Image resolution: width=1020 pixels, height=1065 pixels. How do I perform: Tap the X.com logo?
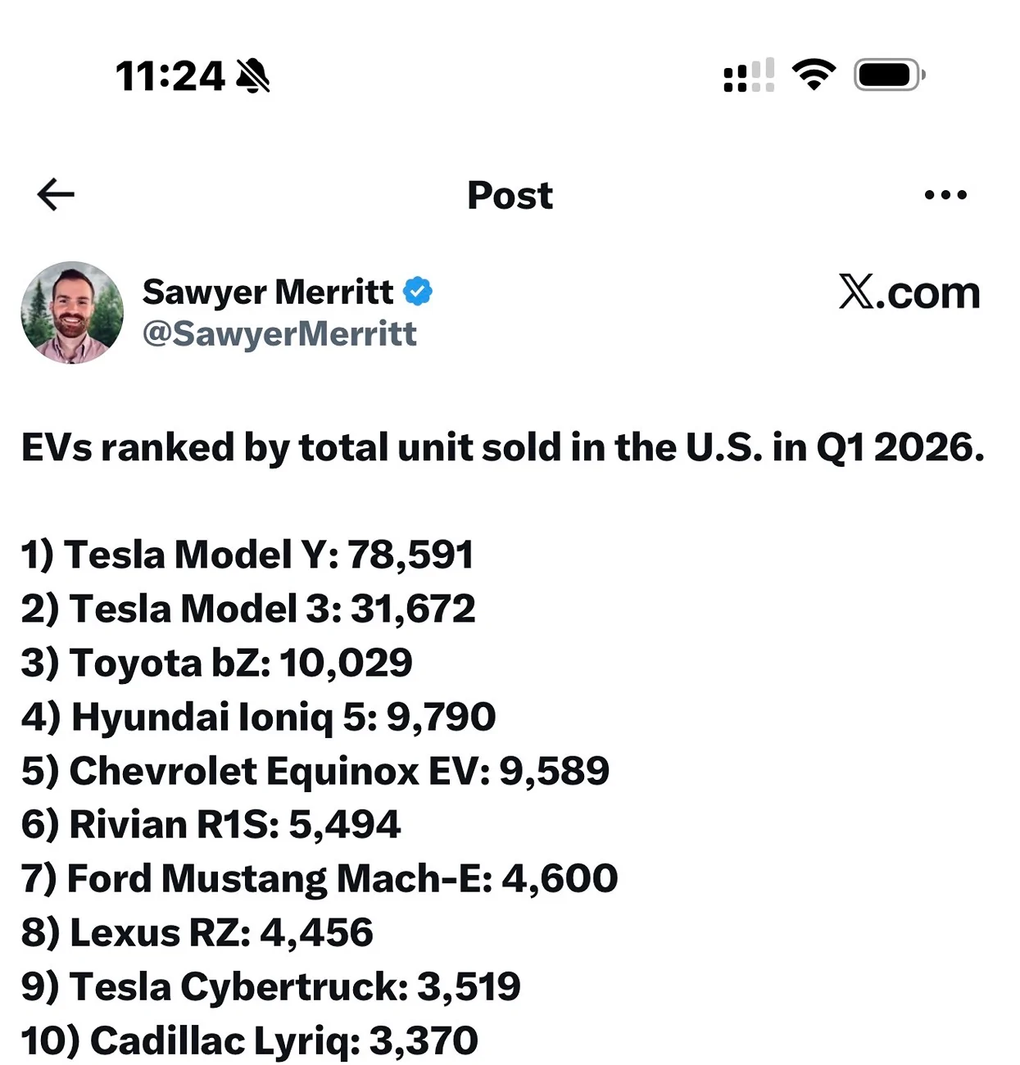(909, 292)
